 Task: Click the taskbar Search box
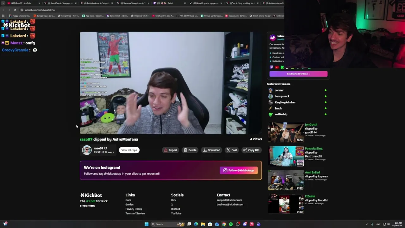[x=167, y=224]
